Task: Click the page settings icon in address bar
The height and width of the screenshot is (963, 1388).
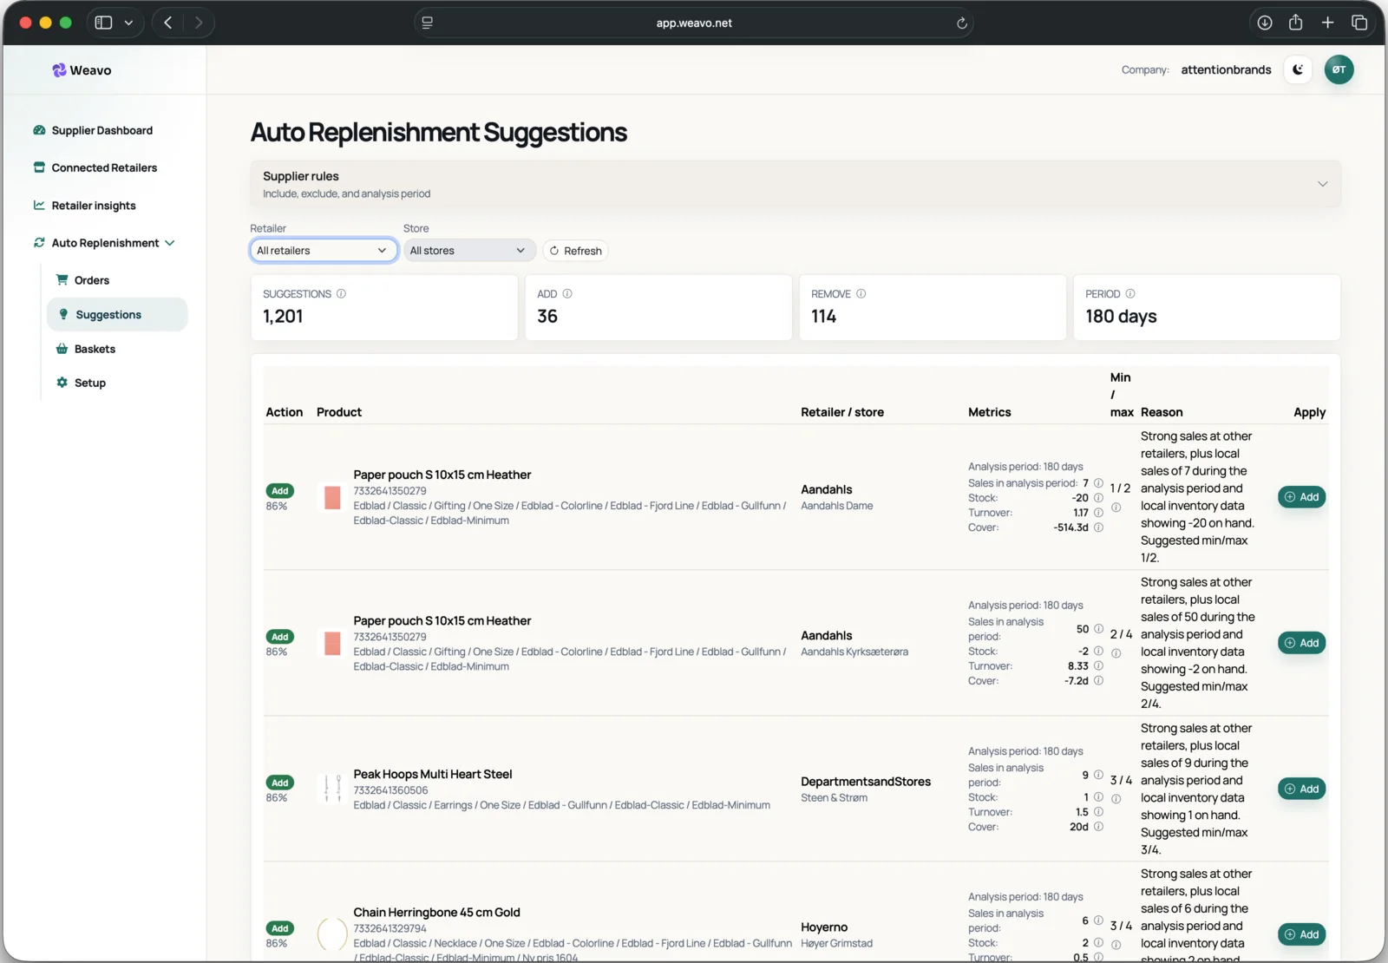Action: (x=427, y=23)
